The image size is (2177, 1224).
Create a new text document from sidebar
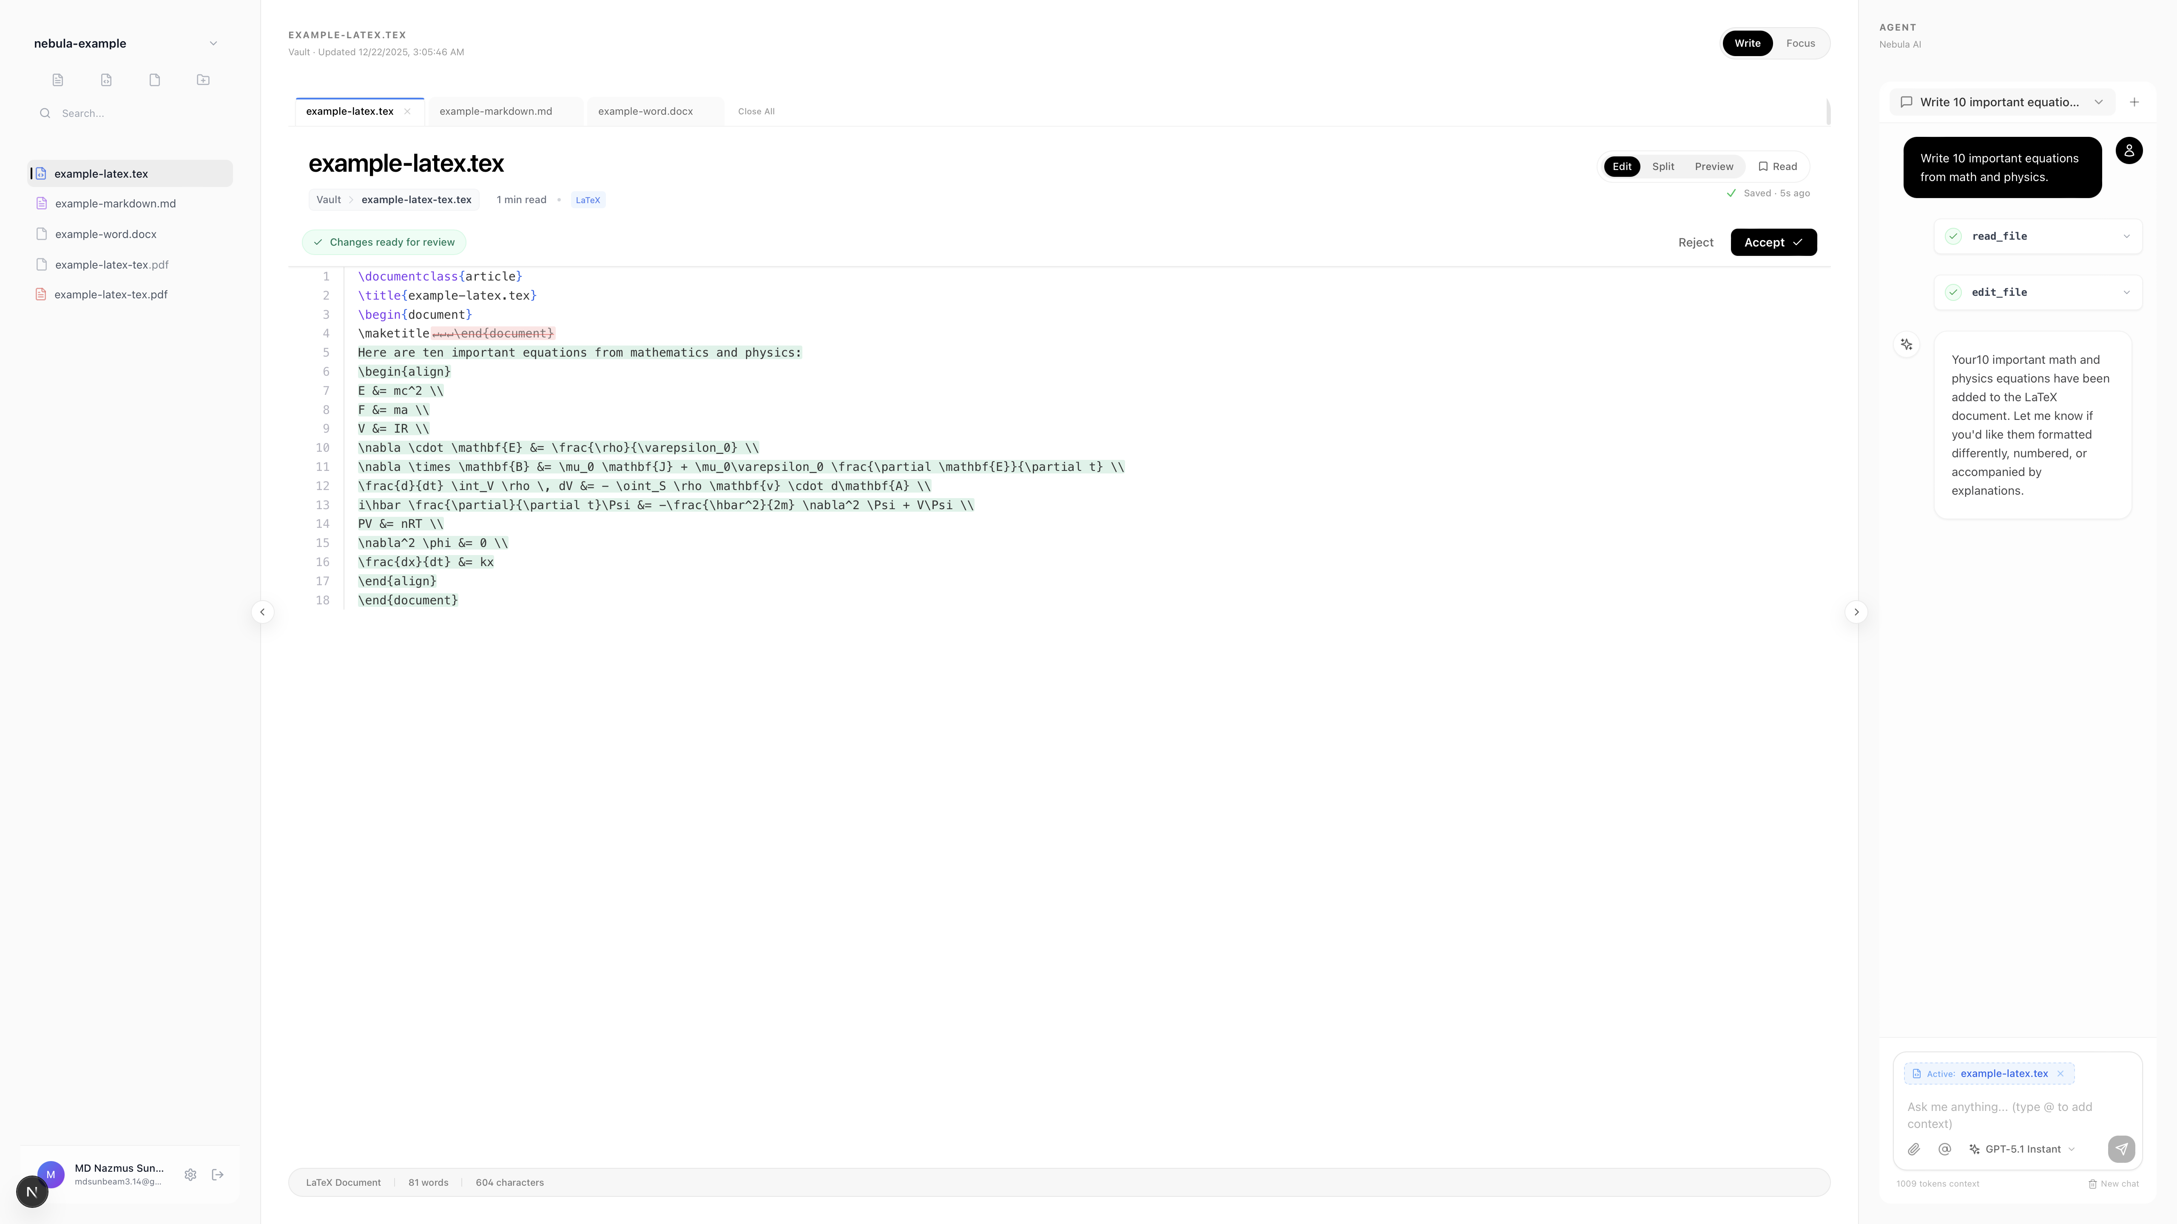coord(57,80)
